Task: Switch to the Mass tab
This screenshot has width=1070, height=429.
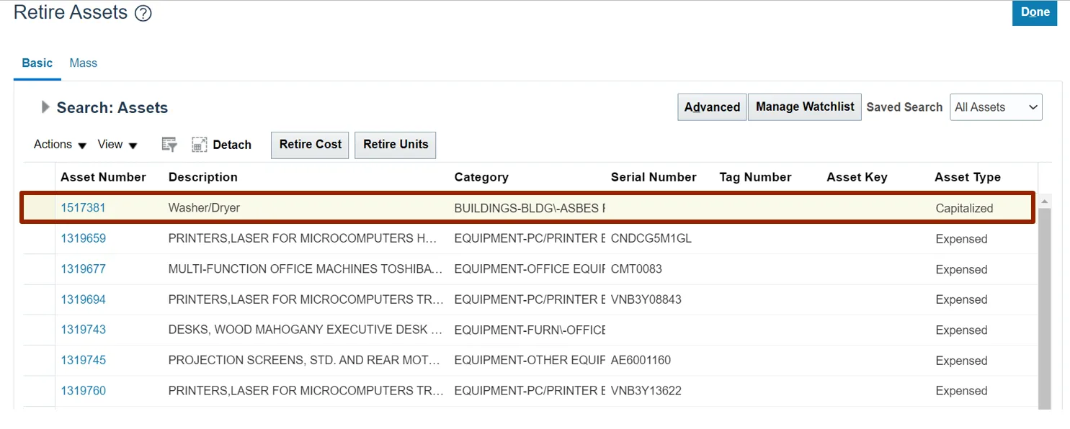Action: coord(83,63)
